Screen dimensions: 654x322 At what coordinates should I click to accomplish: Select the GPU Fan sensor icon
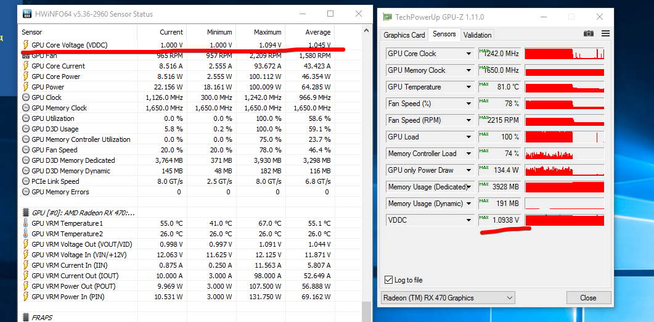coord(25,56)
